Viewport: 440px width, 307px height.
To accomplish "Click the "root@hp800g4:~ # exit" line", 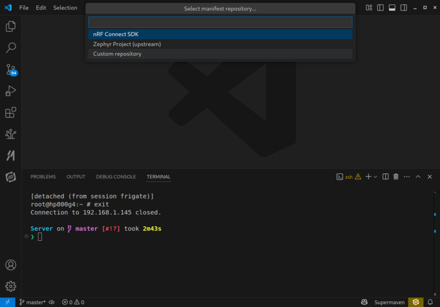I will tap(70, 205).
